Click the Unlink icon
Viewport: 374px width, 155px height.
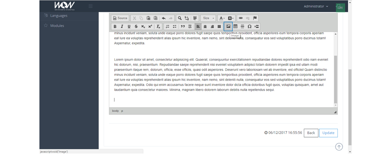click(x=247, y=18)
